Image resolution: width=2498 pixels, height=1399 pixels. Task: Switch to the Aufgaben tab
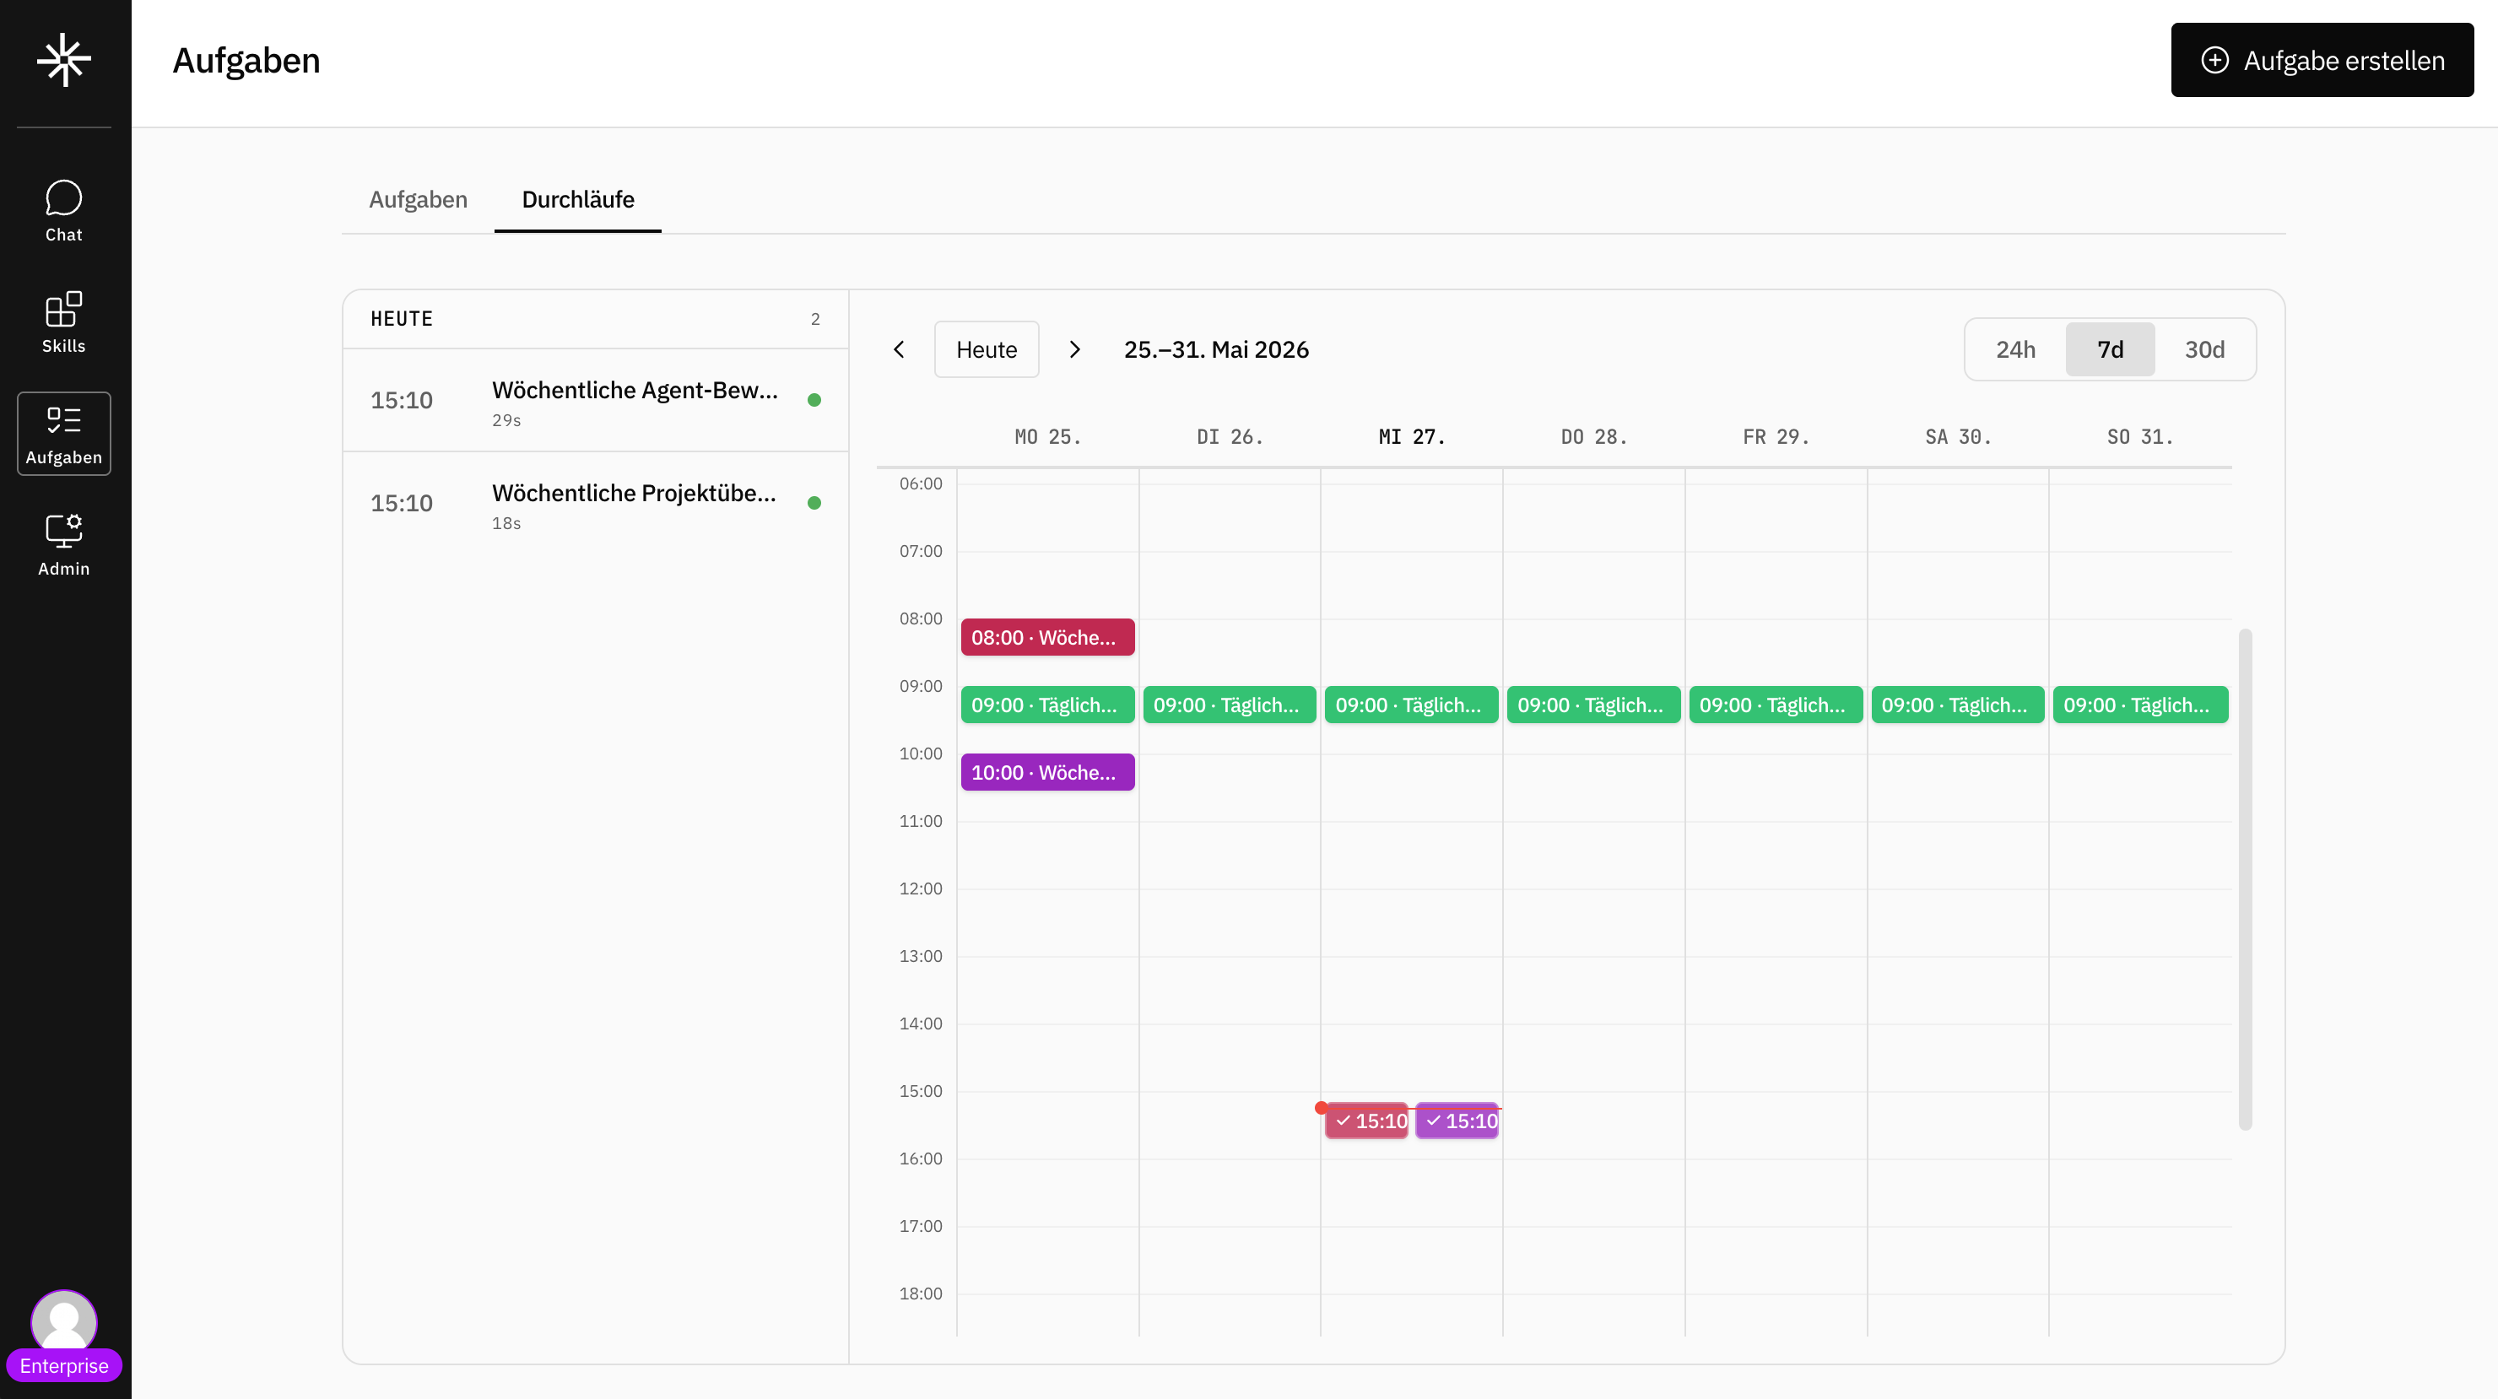click(418, 200)
